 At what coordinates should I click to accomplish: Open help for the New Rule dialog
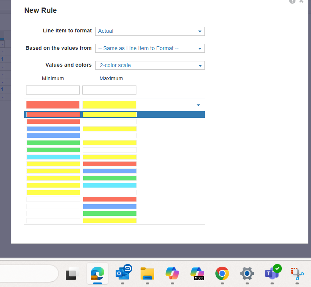click(292, 1)
